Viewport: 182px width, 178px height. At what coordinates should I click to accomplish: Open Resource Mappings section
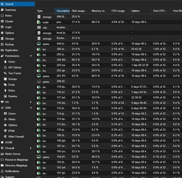[x=17, y=160]
